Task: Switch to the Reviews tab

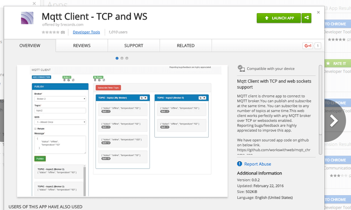Action: point(82,46)
